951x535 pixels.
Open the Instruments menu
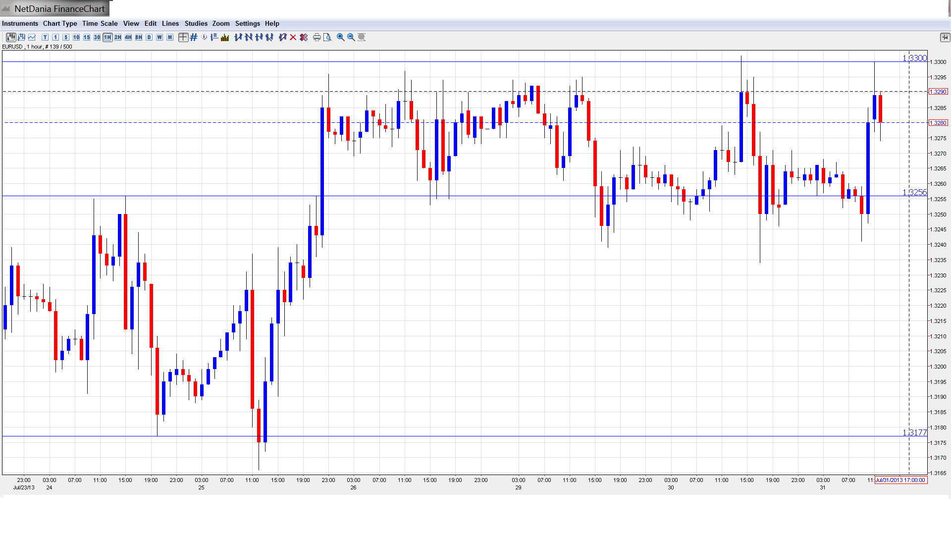click(20, 23)
